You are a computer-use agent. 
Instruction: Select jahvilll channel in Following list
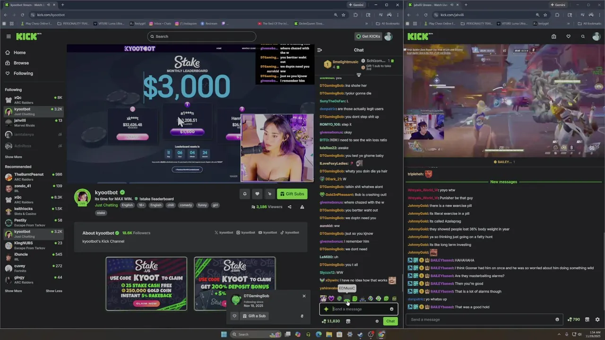[x=33, y=122]
